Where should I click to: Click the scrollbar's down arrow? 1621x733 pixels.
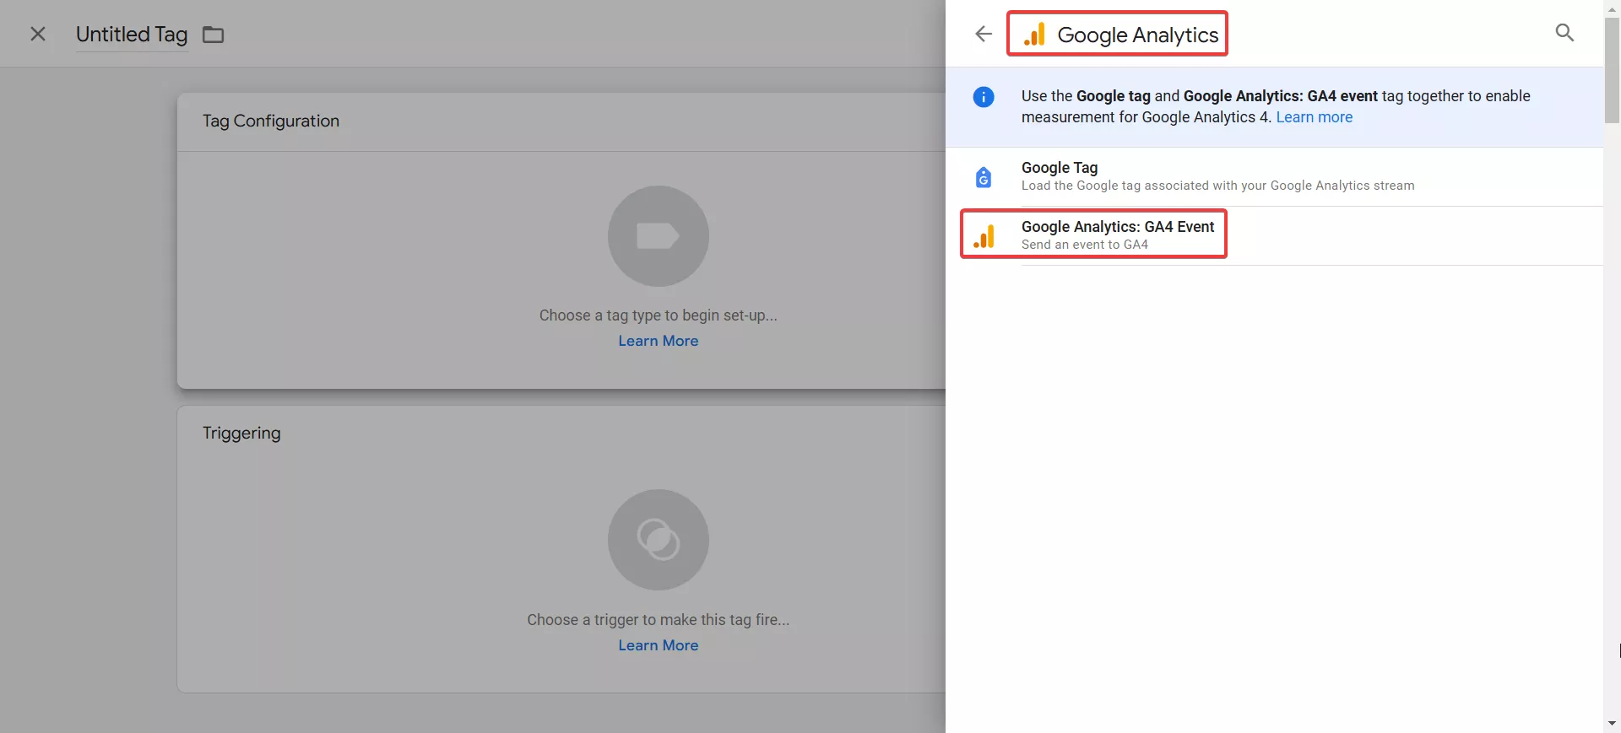click(x=1613, y=724)
